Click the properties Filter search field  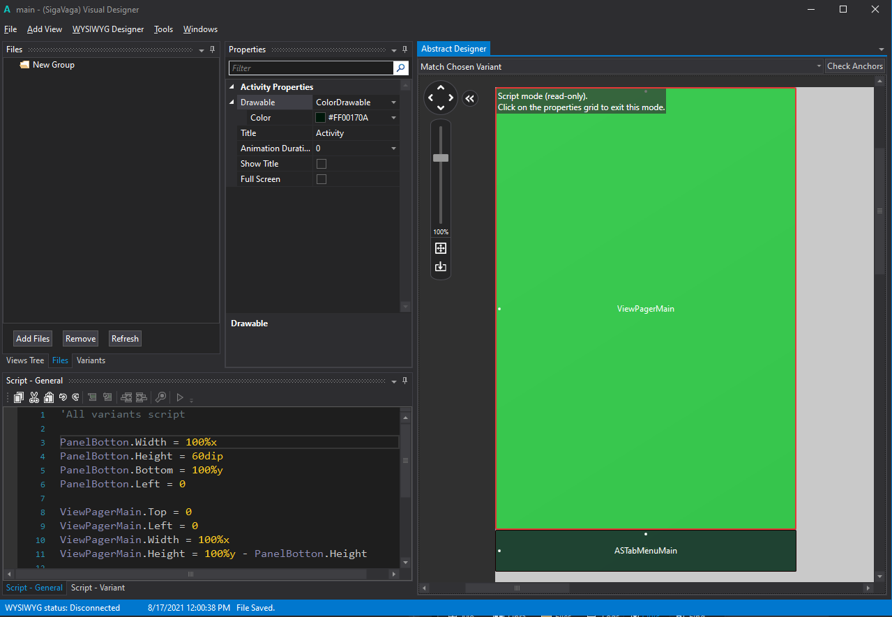coord(311,68)
